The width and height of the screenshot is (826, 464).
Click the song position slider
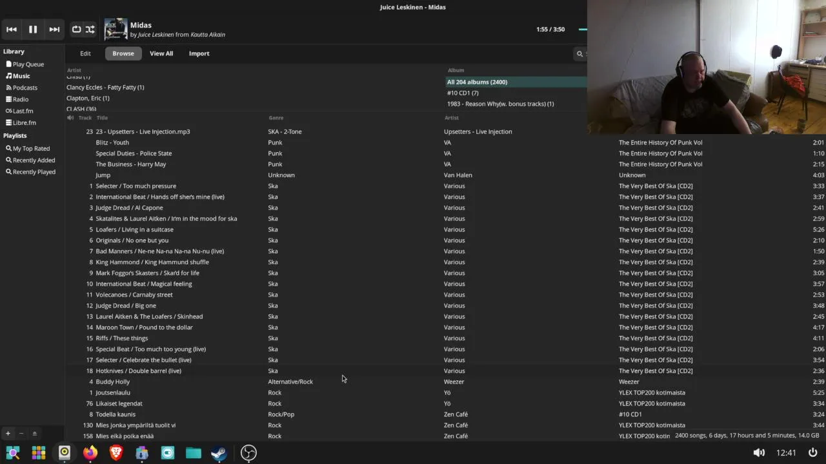[x=583, y=29]
